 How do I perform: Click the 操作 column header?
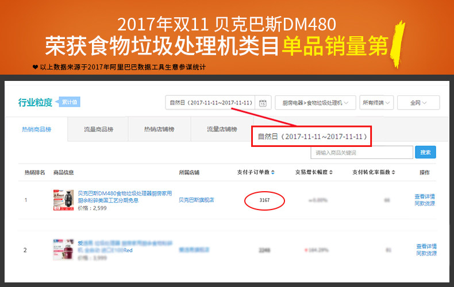coord(425,172)
